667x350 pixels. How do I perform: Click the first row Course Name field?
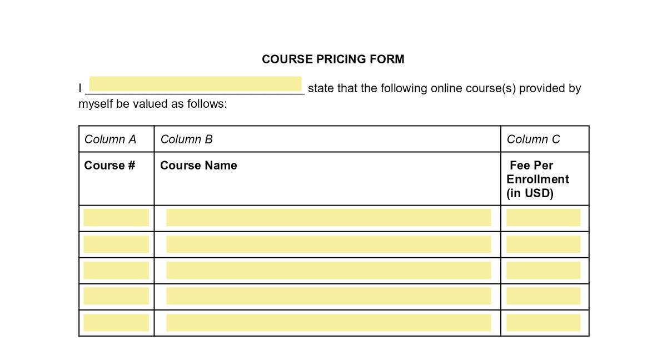point(328,218)
